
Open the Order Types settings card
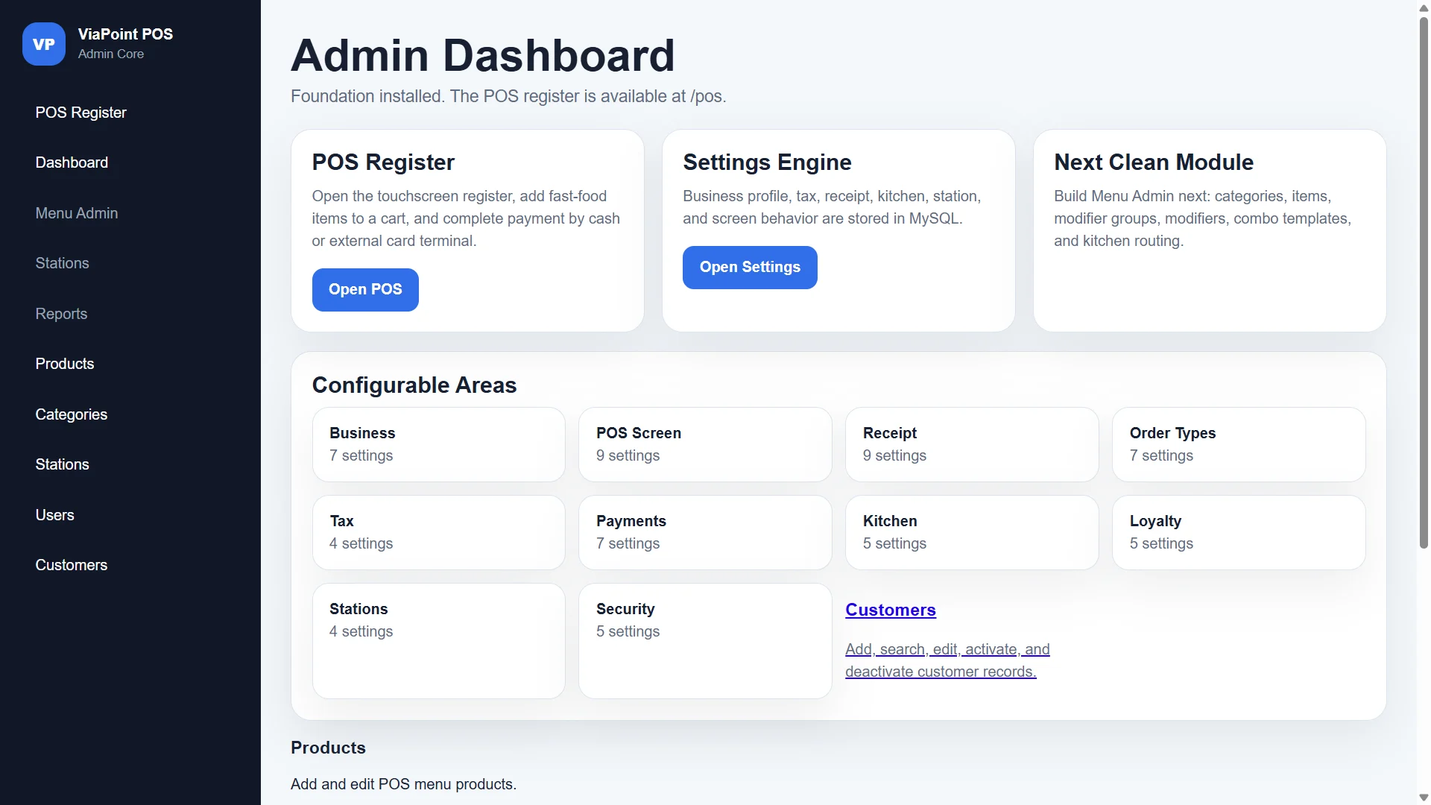click(1239, 444)
